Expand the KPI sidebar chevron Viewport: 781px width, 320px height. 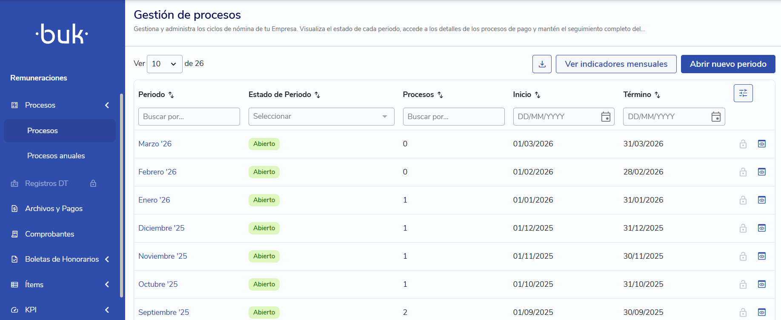[x=107, y=310]
